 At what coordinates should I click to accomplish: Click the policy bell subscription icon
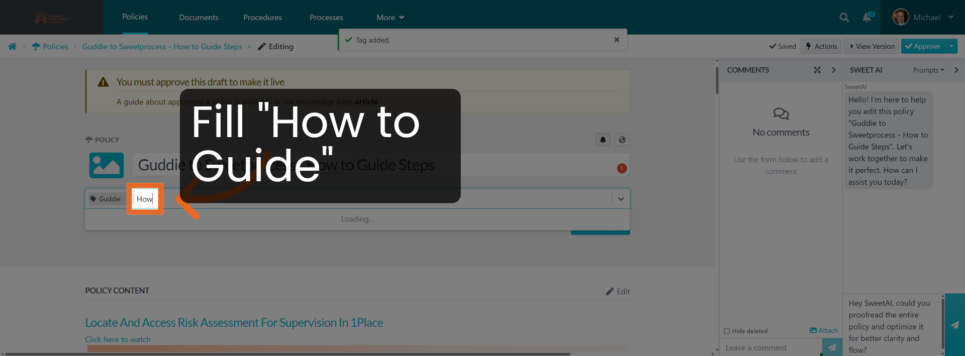(603, 140)
